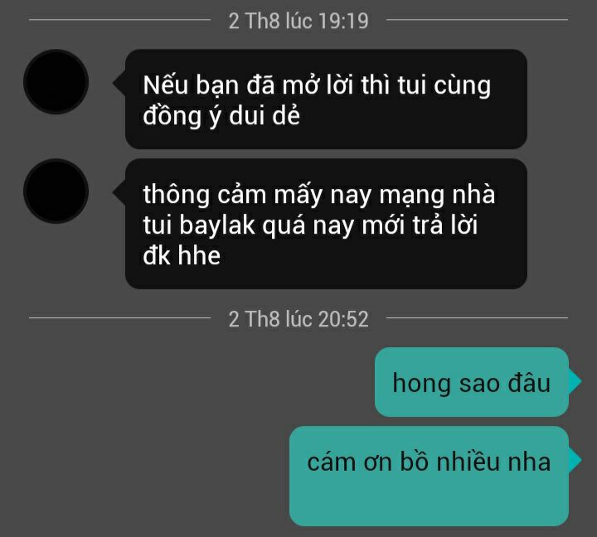Open the avatar beside "thông cảm mấy nay" message
Viewport: 597px width, 537px height.
tap(56, 191)
